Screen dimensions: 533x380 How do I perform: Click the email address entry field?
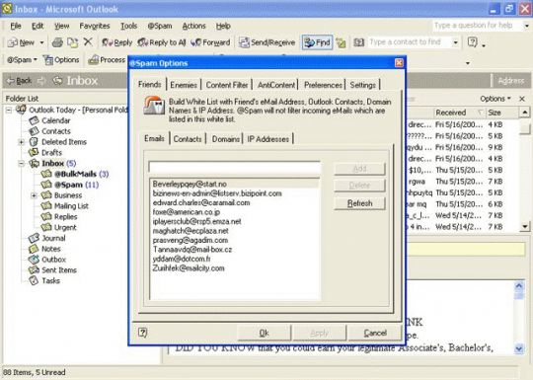[x=235, y=167]
